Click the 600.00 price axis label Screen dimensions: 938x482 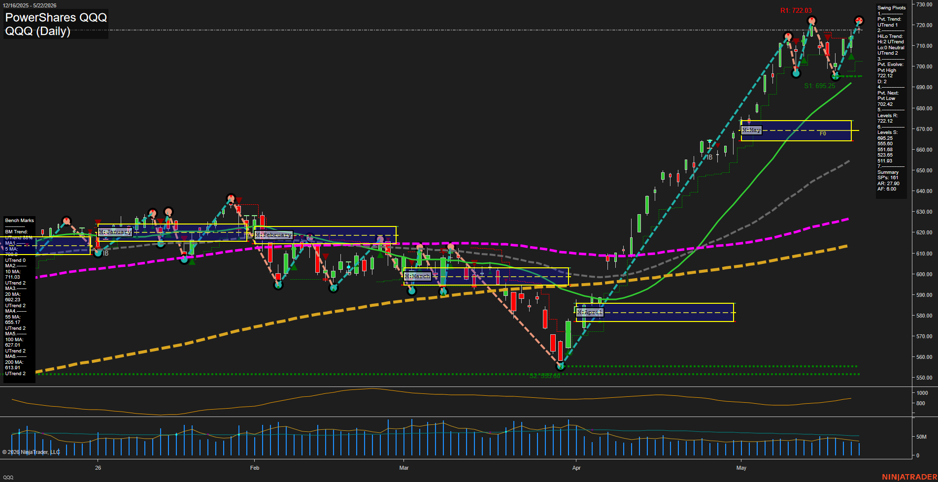[x=924, y=274]
